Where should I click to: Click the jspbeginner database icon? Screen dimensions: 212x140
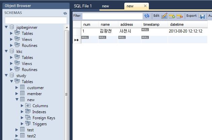point(12,27)
